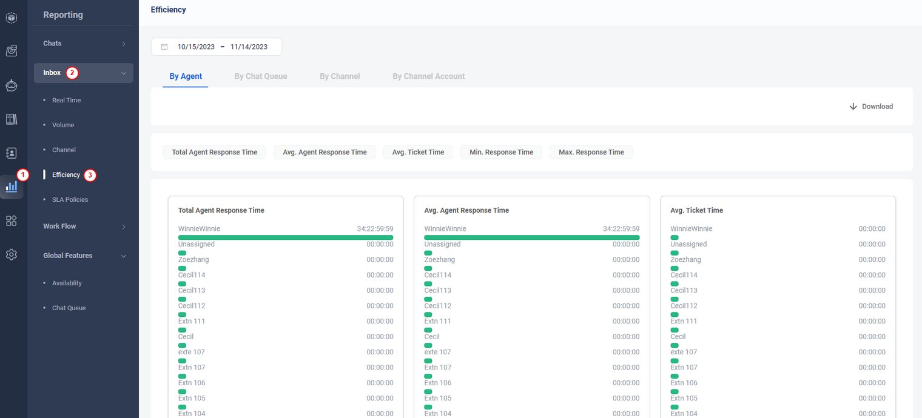Toggle the Avg. Ticket Time chip
922x418 pixels.
pyautogui.click(x=417, y=152)
